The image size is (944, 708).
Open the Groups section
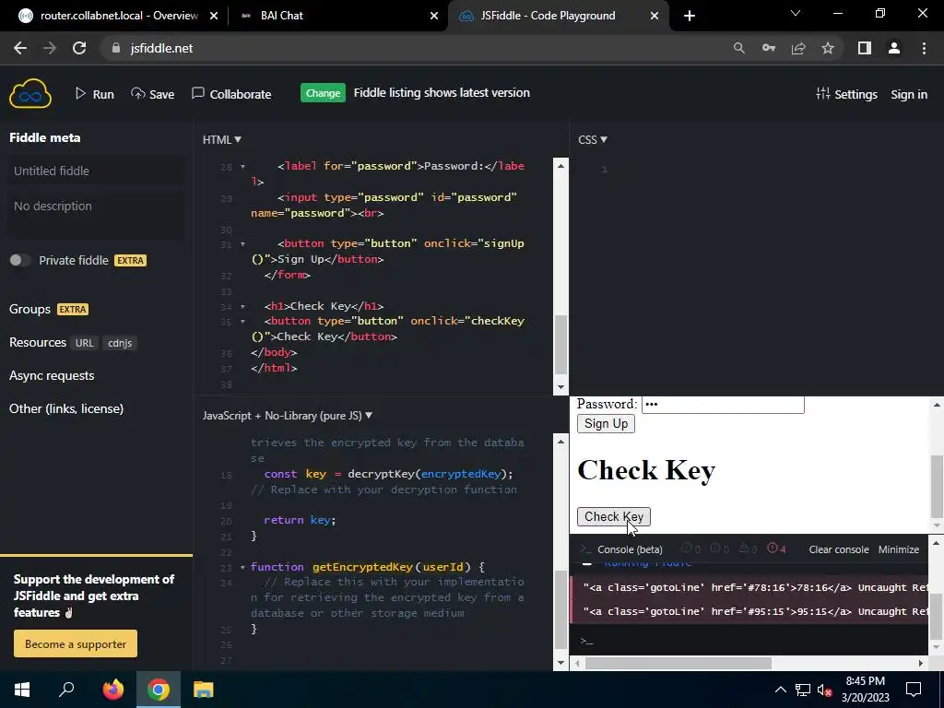(x=30, y=309)
